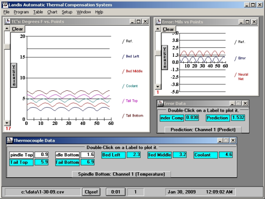Click the c:\data\1-30-09.csv file path
265x199 pixels.
tap(43, 192)
